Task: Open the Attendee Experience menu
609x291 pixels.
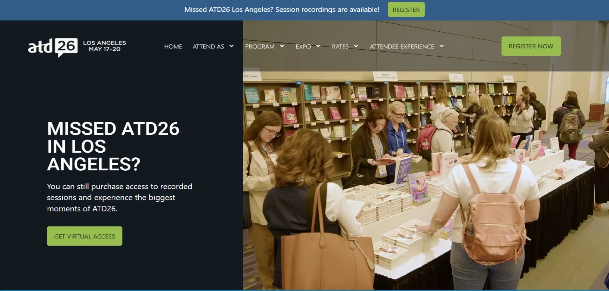Action: click(402, 47)
